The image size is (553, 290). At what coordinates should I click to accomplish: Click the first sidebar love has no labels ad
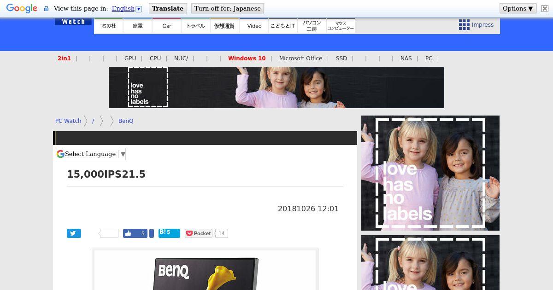click(430, 173)
